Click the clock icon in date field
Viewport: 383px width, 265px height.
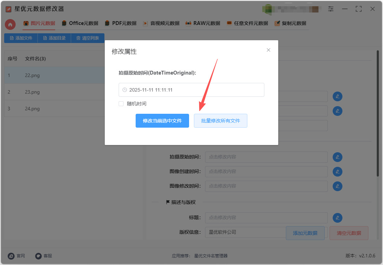pos(125,90)
